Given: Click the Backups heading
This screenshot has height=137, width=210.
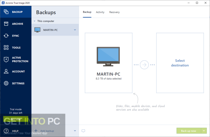Looking at the screenshot, I should point(46,13).
